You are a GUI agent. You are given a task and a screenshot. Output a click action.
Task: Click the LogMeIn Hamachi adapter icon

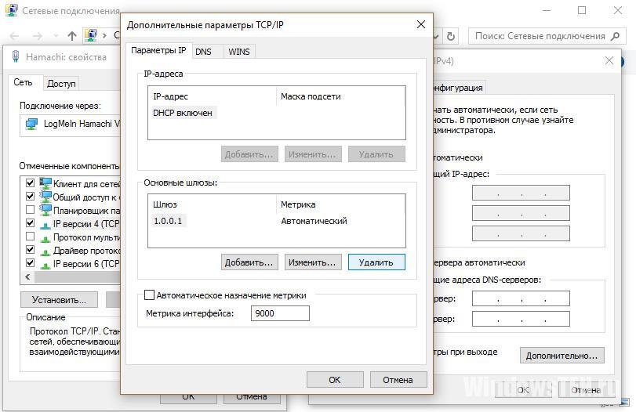click(31, 124)
